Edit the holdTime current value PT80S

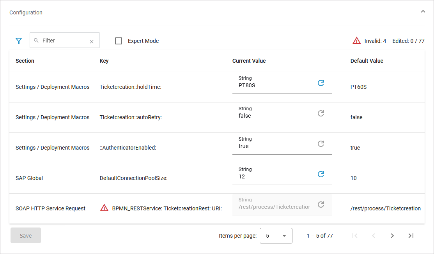(273, 85)
